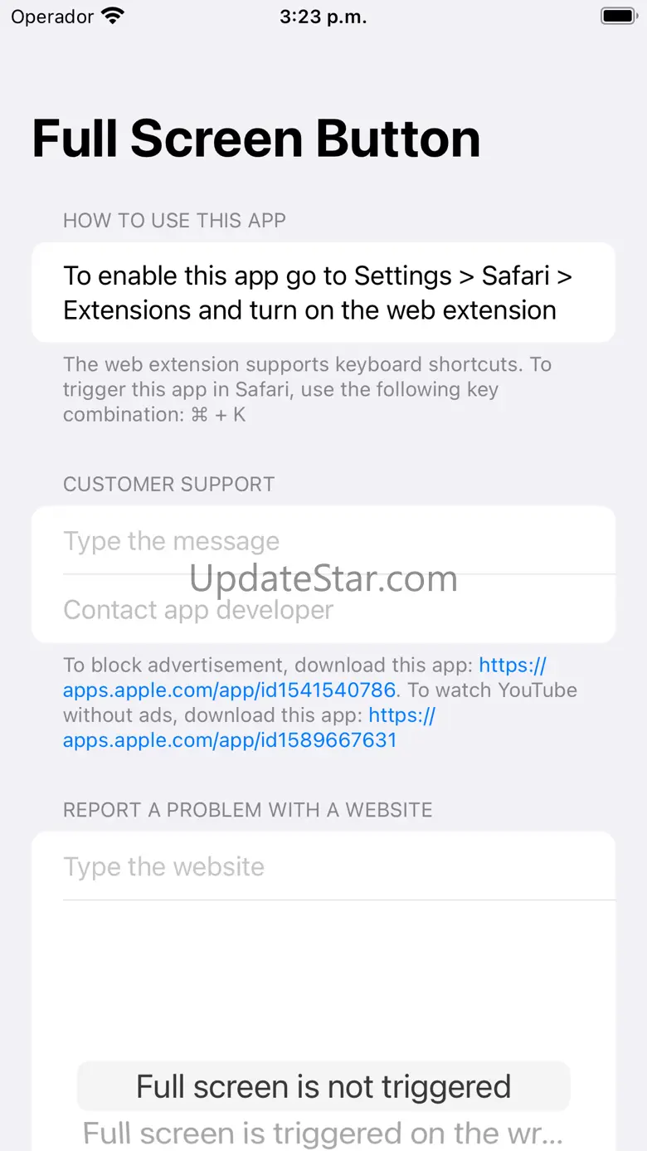Image resolution: width=647 pixels, height=1151 pixels.
Task: Tap the HOW TO USE THIS APP header
Action: tap(174, 221)
